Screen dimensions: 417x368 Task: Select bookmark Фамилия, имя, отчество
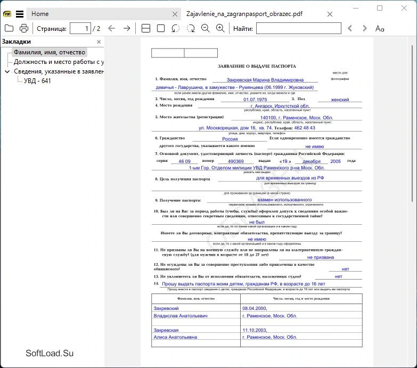click(x=50, y=52)
